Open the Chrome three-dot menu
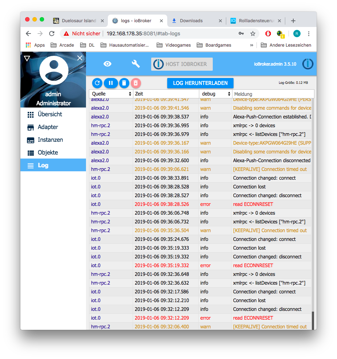The image size is (337, 359). coord(309,34)
